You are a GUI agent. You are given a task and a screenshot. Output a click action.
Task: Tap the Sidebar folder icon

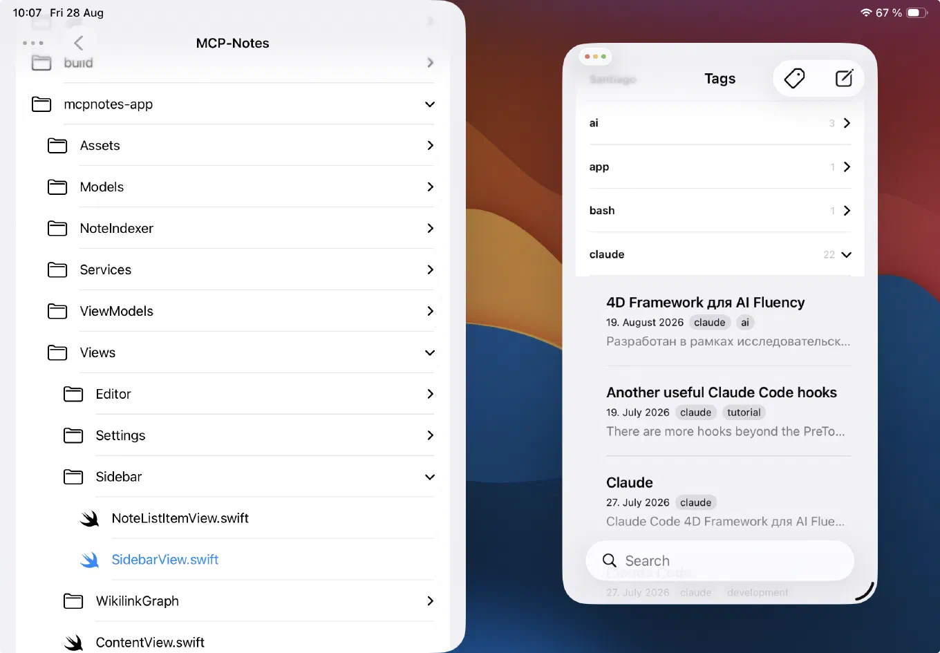click(x=73, y=477)
